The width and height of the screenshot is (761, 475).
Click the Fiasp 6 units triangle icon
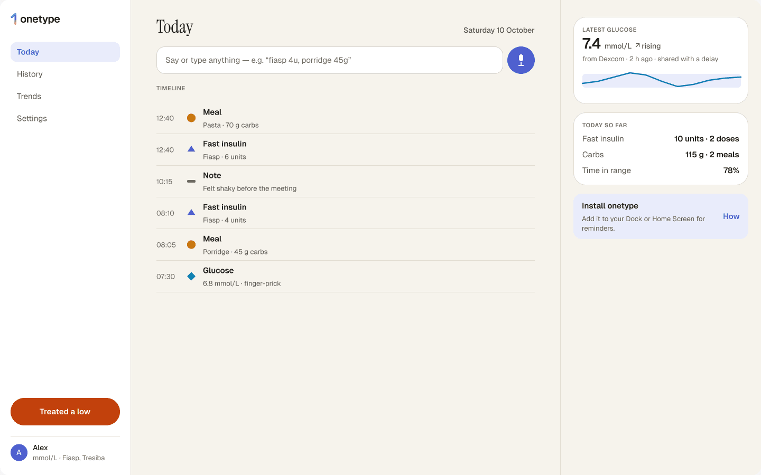tap(191, 149)
